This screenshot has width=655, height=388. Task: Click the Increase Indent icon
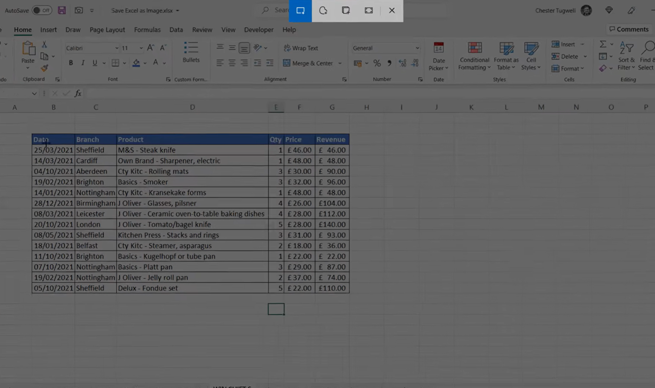269,63
